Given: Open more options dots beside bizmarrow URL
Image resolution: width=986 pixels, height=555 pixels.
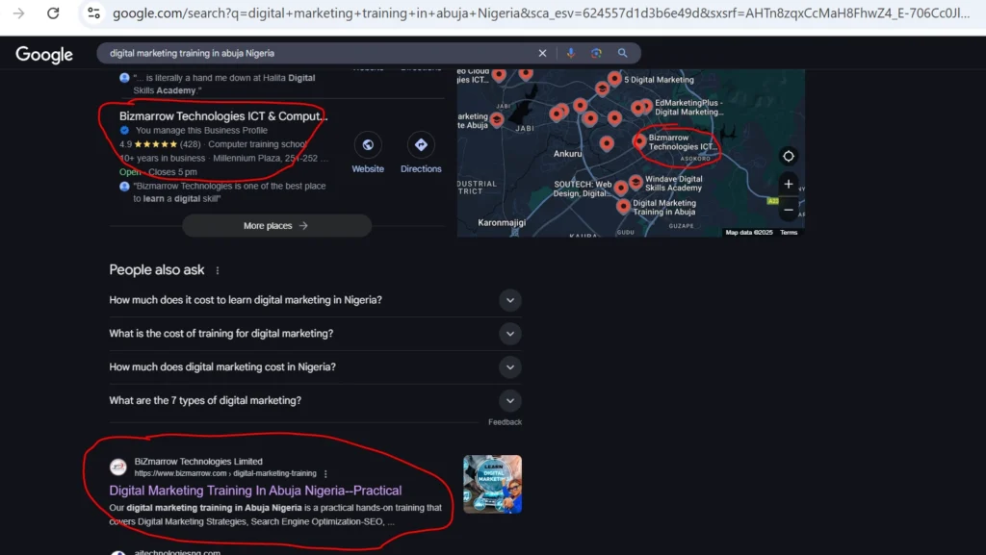Looking at the screenshot, I should click(325, 474).
